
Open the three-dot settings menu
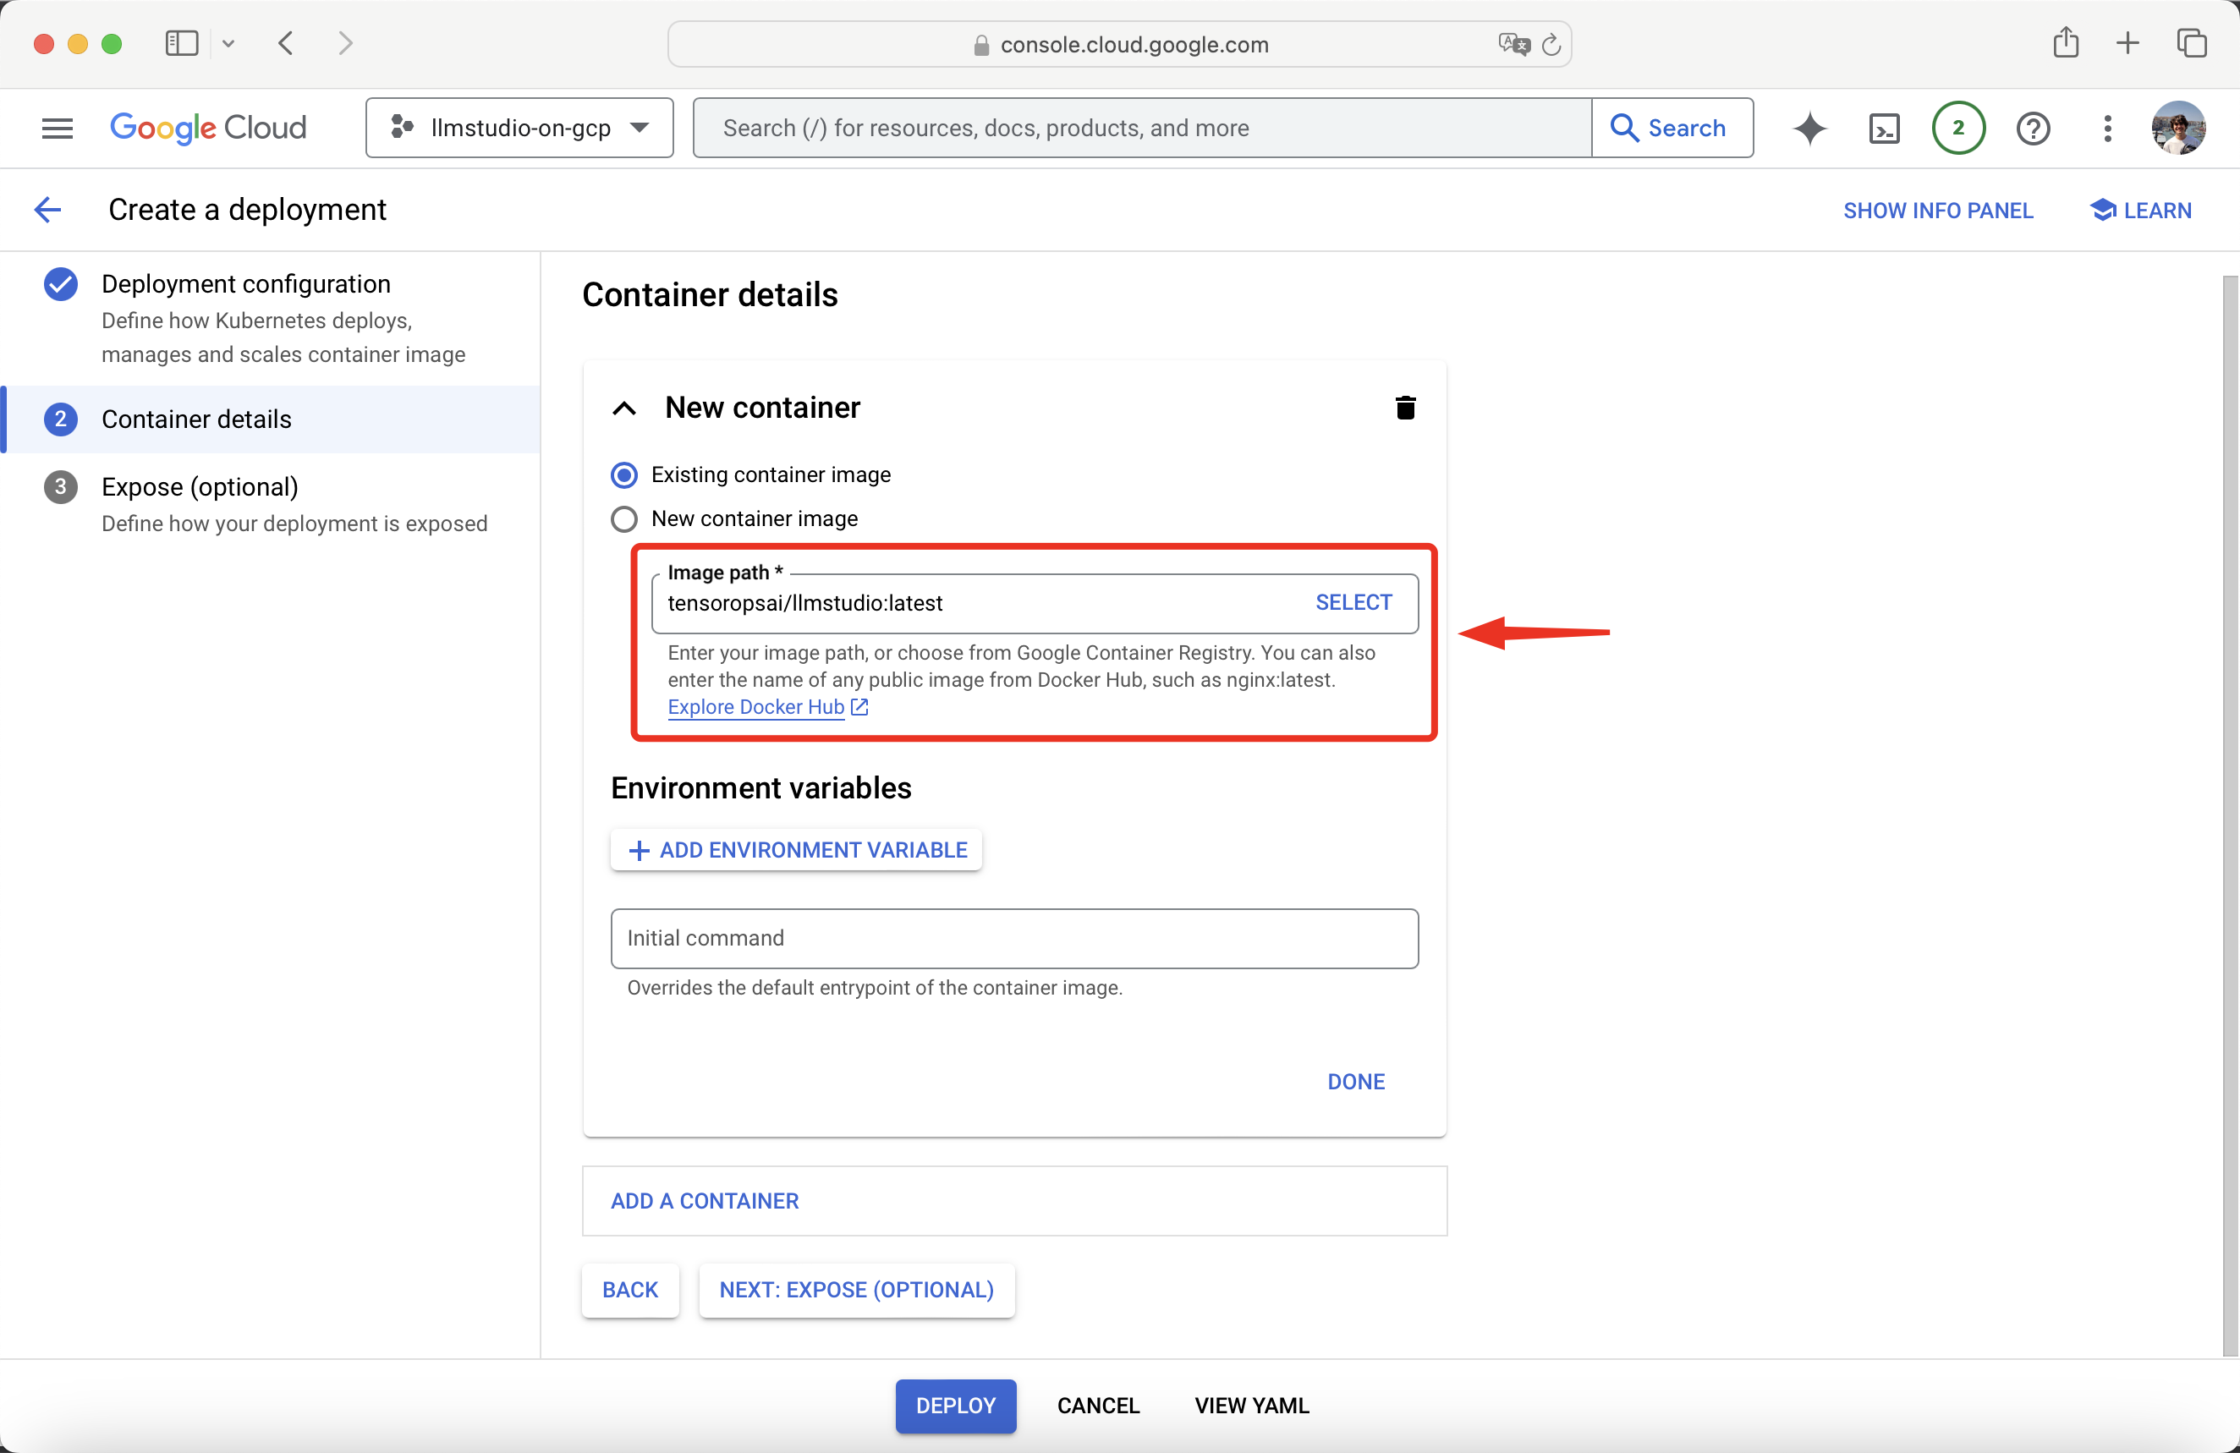pos(2107,128)
